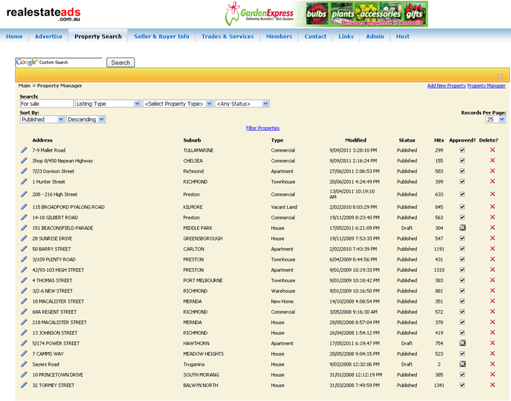Open the Contact menu item
511x401 pixels.
pos(315,37)
